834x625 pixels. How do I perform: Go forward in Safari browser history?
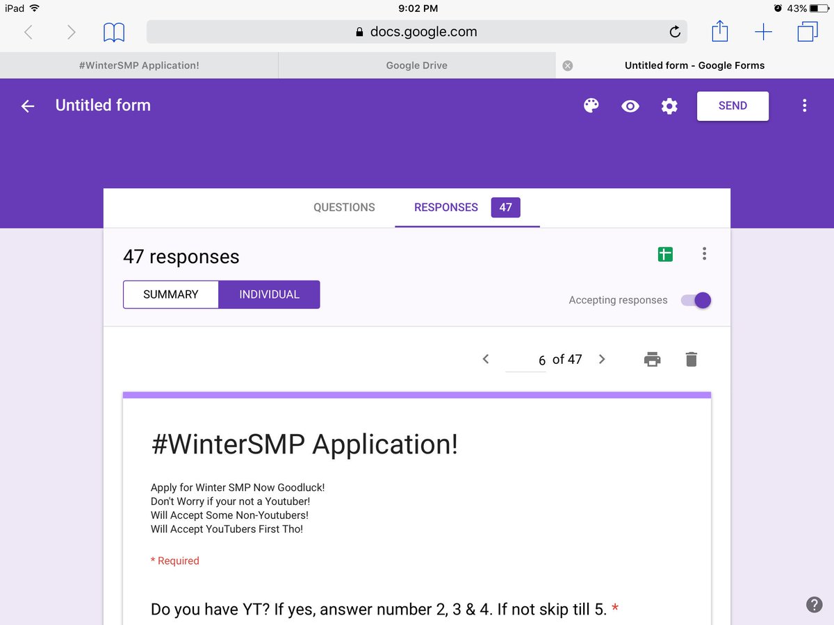click(x=71, y=32)
